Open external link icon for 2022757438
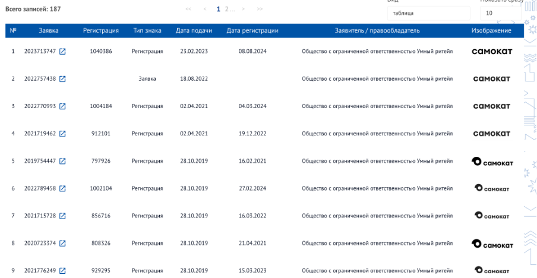This screenshot has width=537, height=278. [62, 79]
